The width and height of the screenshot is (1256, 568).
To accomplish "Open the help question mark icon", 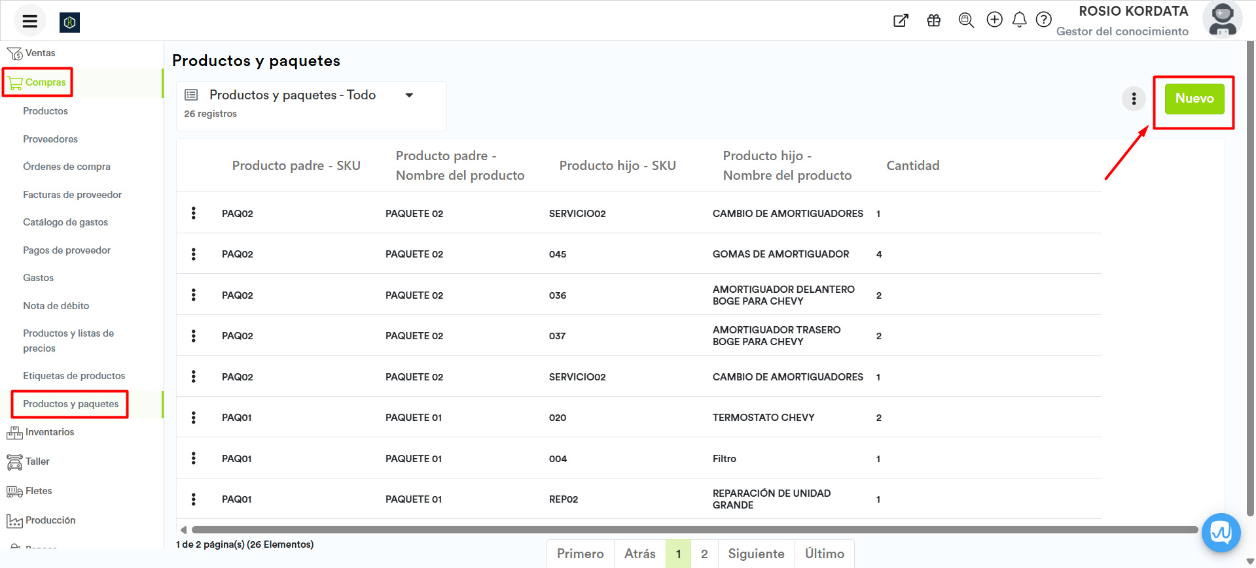I will pyautogui.click(x=1043, y=20).
